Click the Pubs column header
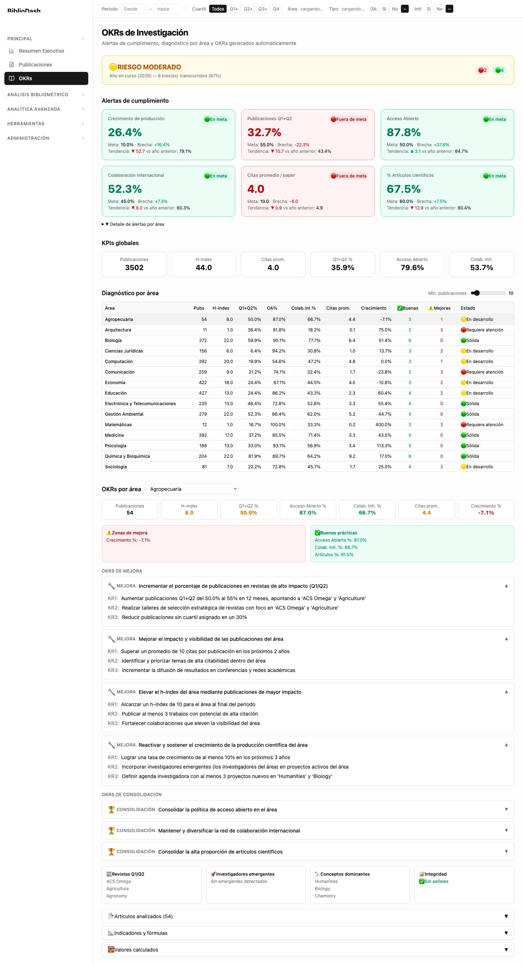 [x=199, y=308]
